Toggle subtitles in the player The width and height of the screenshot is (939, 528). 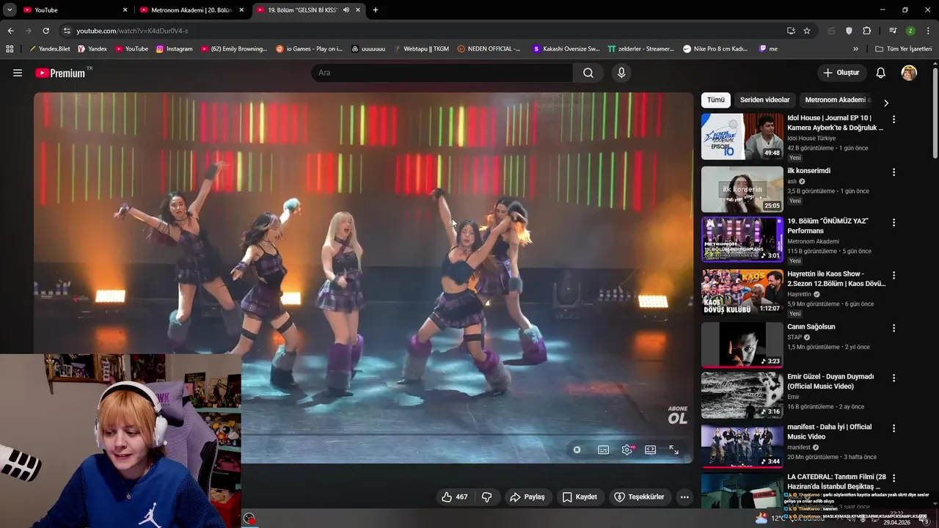tap(603, 450)
